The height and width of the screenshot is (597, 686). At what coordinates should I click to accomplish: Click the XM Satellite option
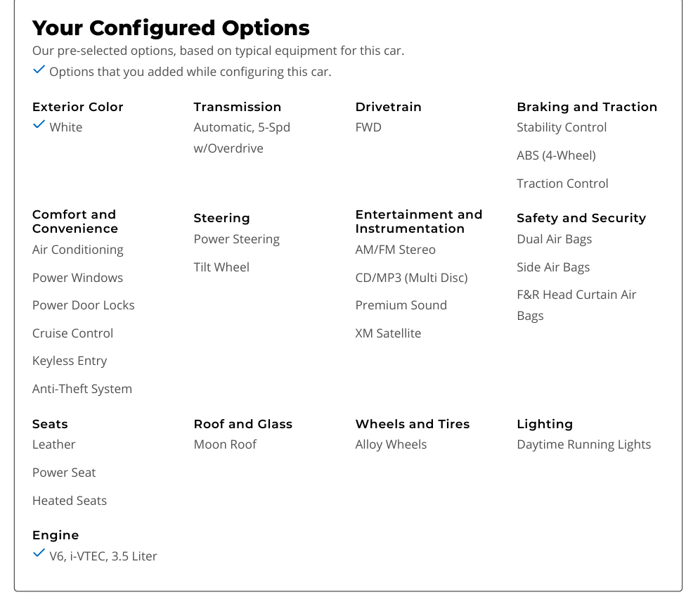click(388, 333)
